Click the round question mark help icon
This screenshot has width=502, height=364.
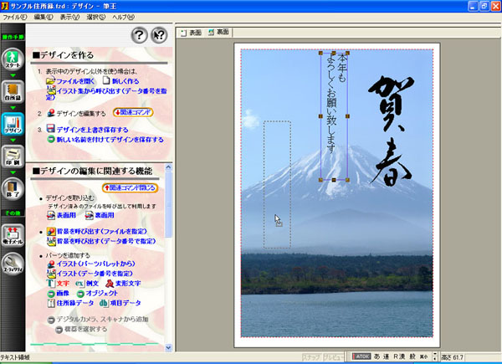pyautogui.click(x=140, y=35)
